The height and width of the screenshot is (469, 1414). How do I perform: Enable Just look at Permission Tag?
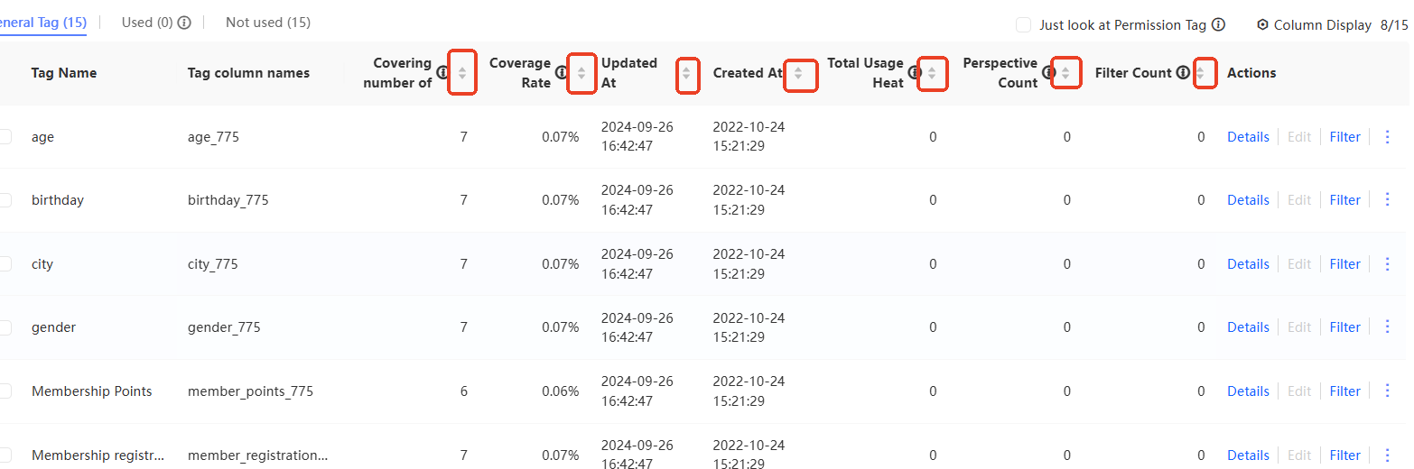(x=1023, y=25)
